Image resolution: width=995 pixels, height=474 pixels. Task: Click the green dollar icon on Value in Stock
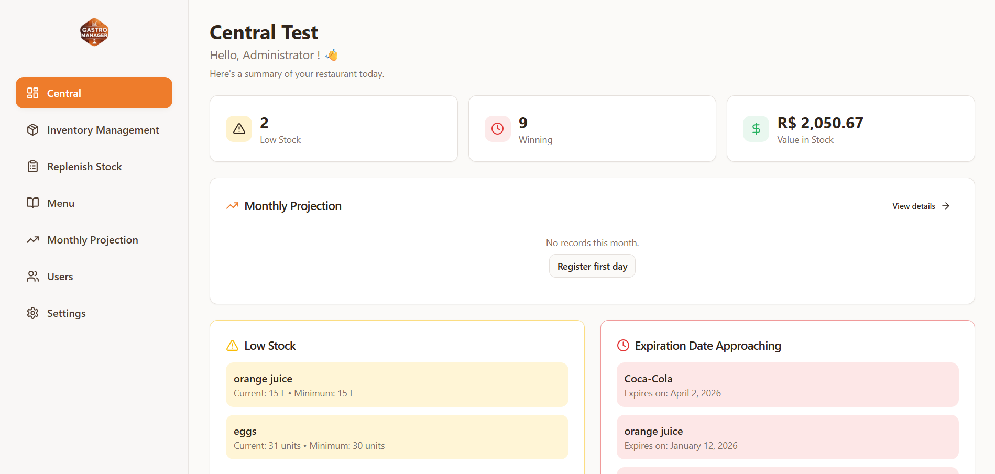point(756,128)
